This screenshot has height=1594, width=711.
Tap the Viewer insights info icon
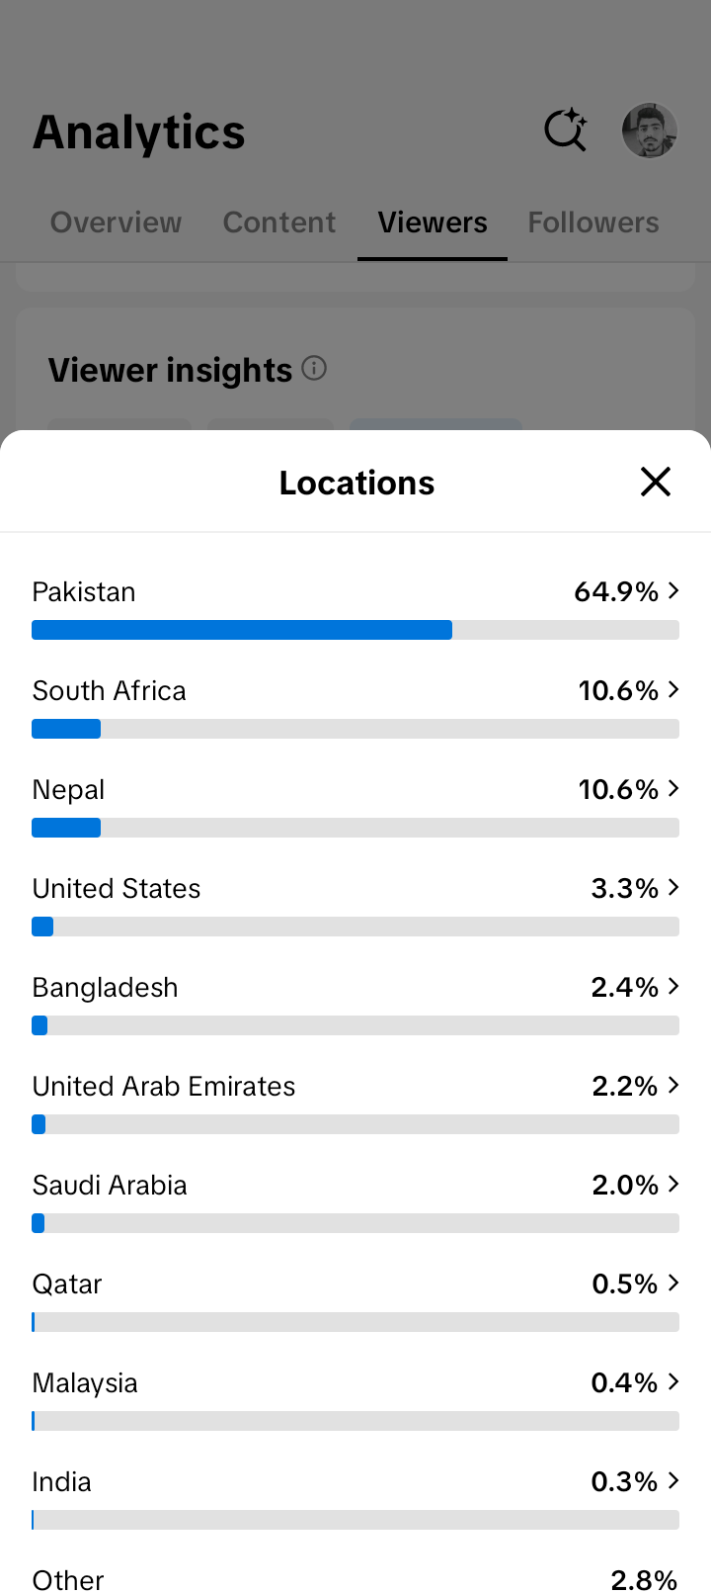[314, 369]
